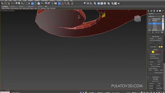Open the Graph Editors menu
This screenshot has height=93, width=165.
tap(45, 1)
